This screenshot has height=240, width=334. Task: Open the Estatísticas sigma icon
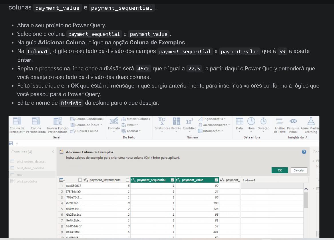click(x=162, y=121)
